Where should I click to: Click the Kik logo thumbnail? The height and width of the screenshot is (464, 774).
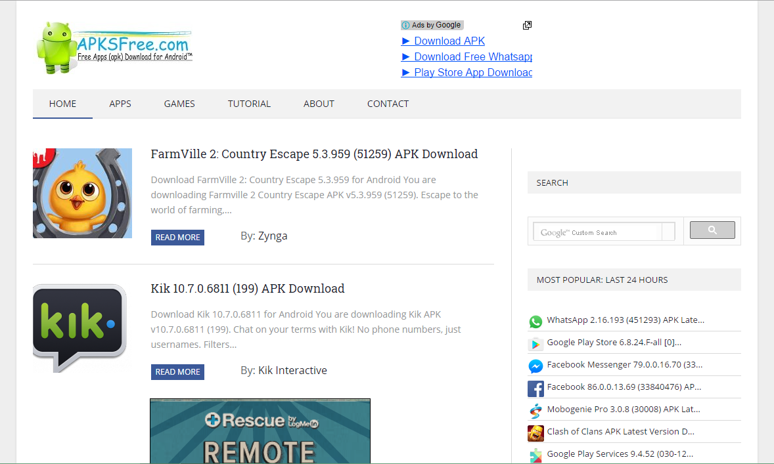click(80, 328)
